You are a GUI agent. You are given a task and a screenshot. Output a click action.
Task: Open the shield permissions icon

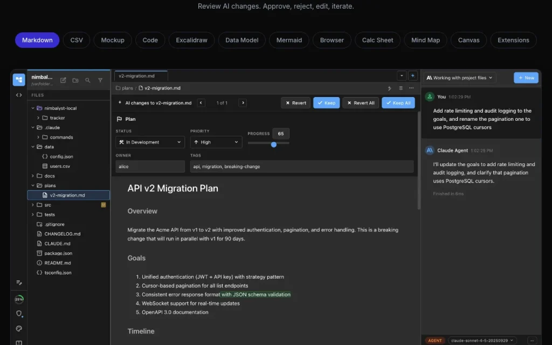[19, 313]
